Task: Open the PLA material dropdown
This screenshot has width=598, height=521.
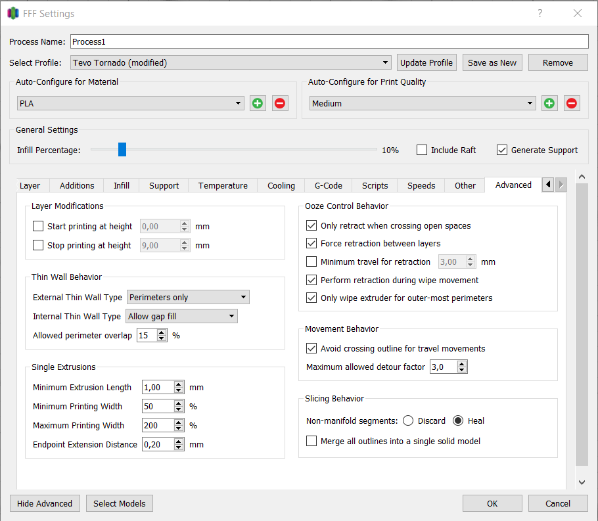Action: [x=130, y=103]
